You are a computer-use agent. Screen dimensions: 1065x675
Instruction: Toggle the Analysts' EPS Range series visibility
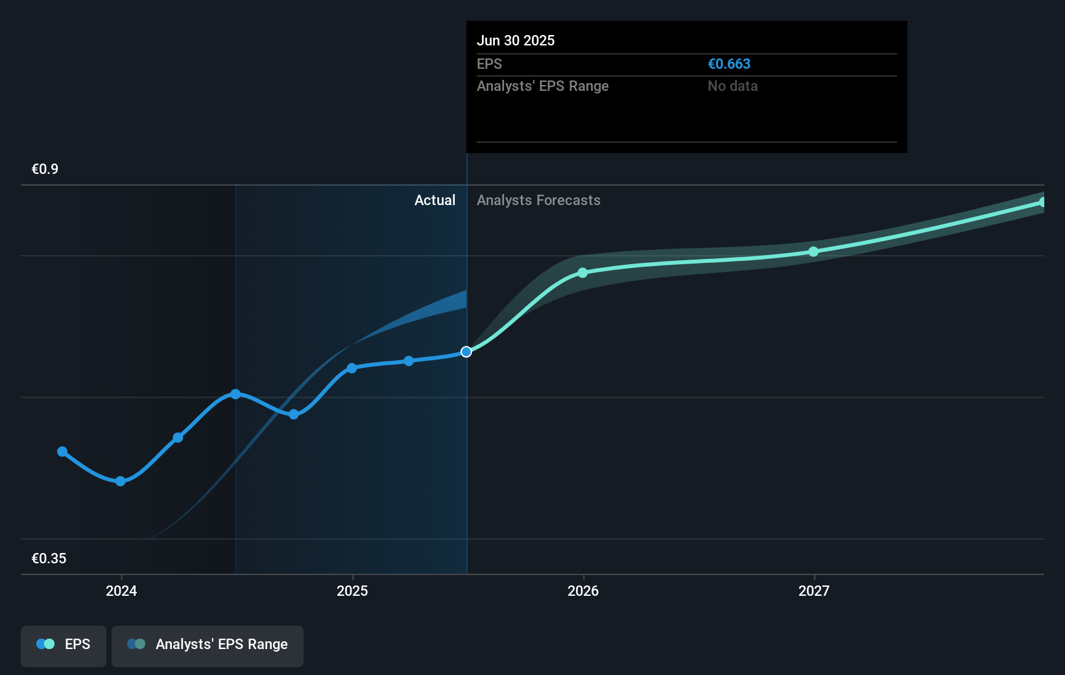click(x=207, y=645)
